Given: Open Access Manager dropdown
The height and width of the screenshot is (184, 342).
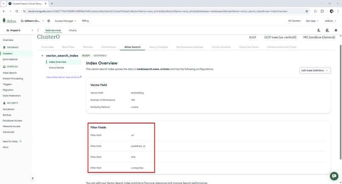Looking at the screenshot, I should (65, 21).
